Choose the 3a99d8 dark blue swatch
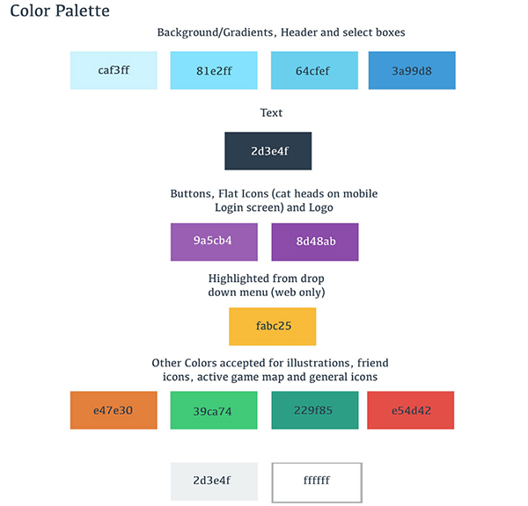 coord(412,70)
